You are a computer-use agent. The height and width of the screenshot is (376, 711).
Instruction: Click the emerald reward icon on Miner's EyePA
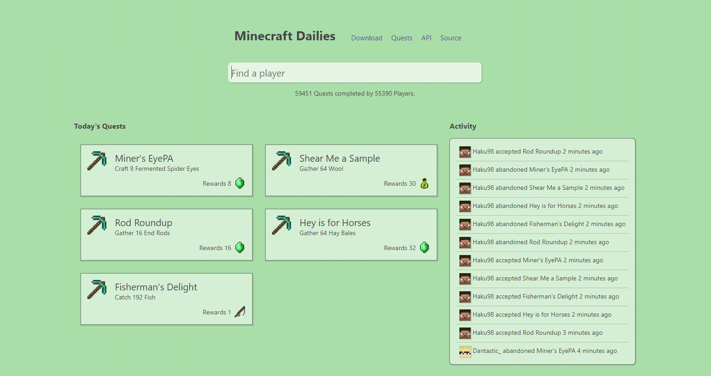(x=240, y=183)
